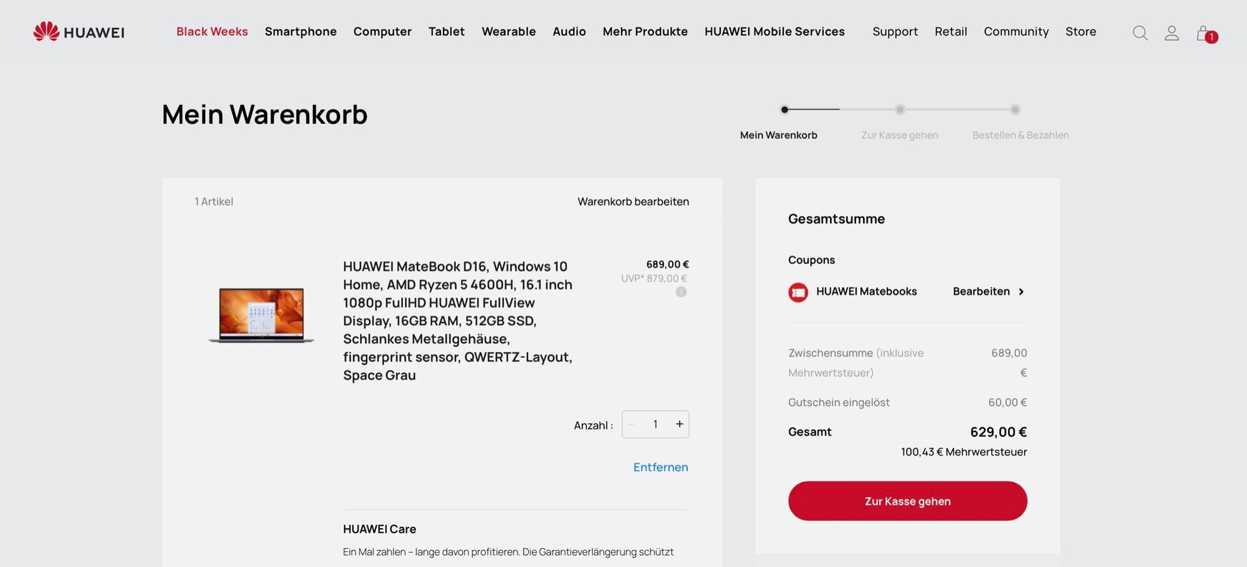Expand coupon options via Bearbeiten chevron
Image resolution: width=1247 pixels, height=567 pixels.
click(x=1021, y=292)
